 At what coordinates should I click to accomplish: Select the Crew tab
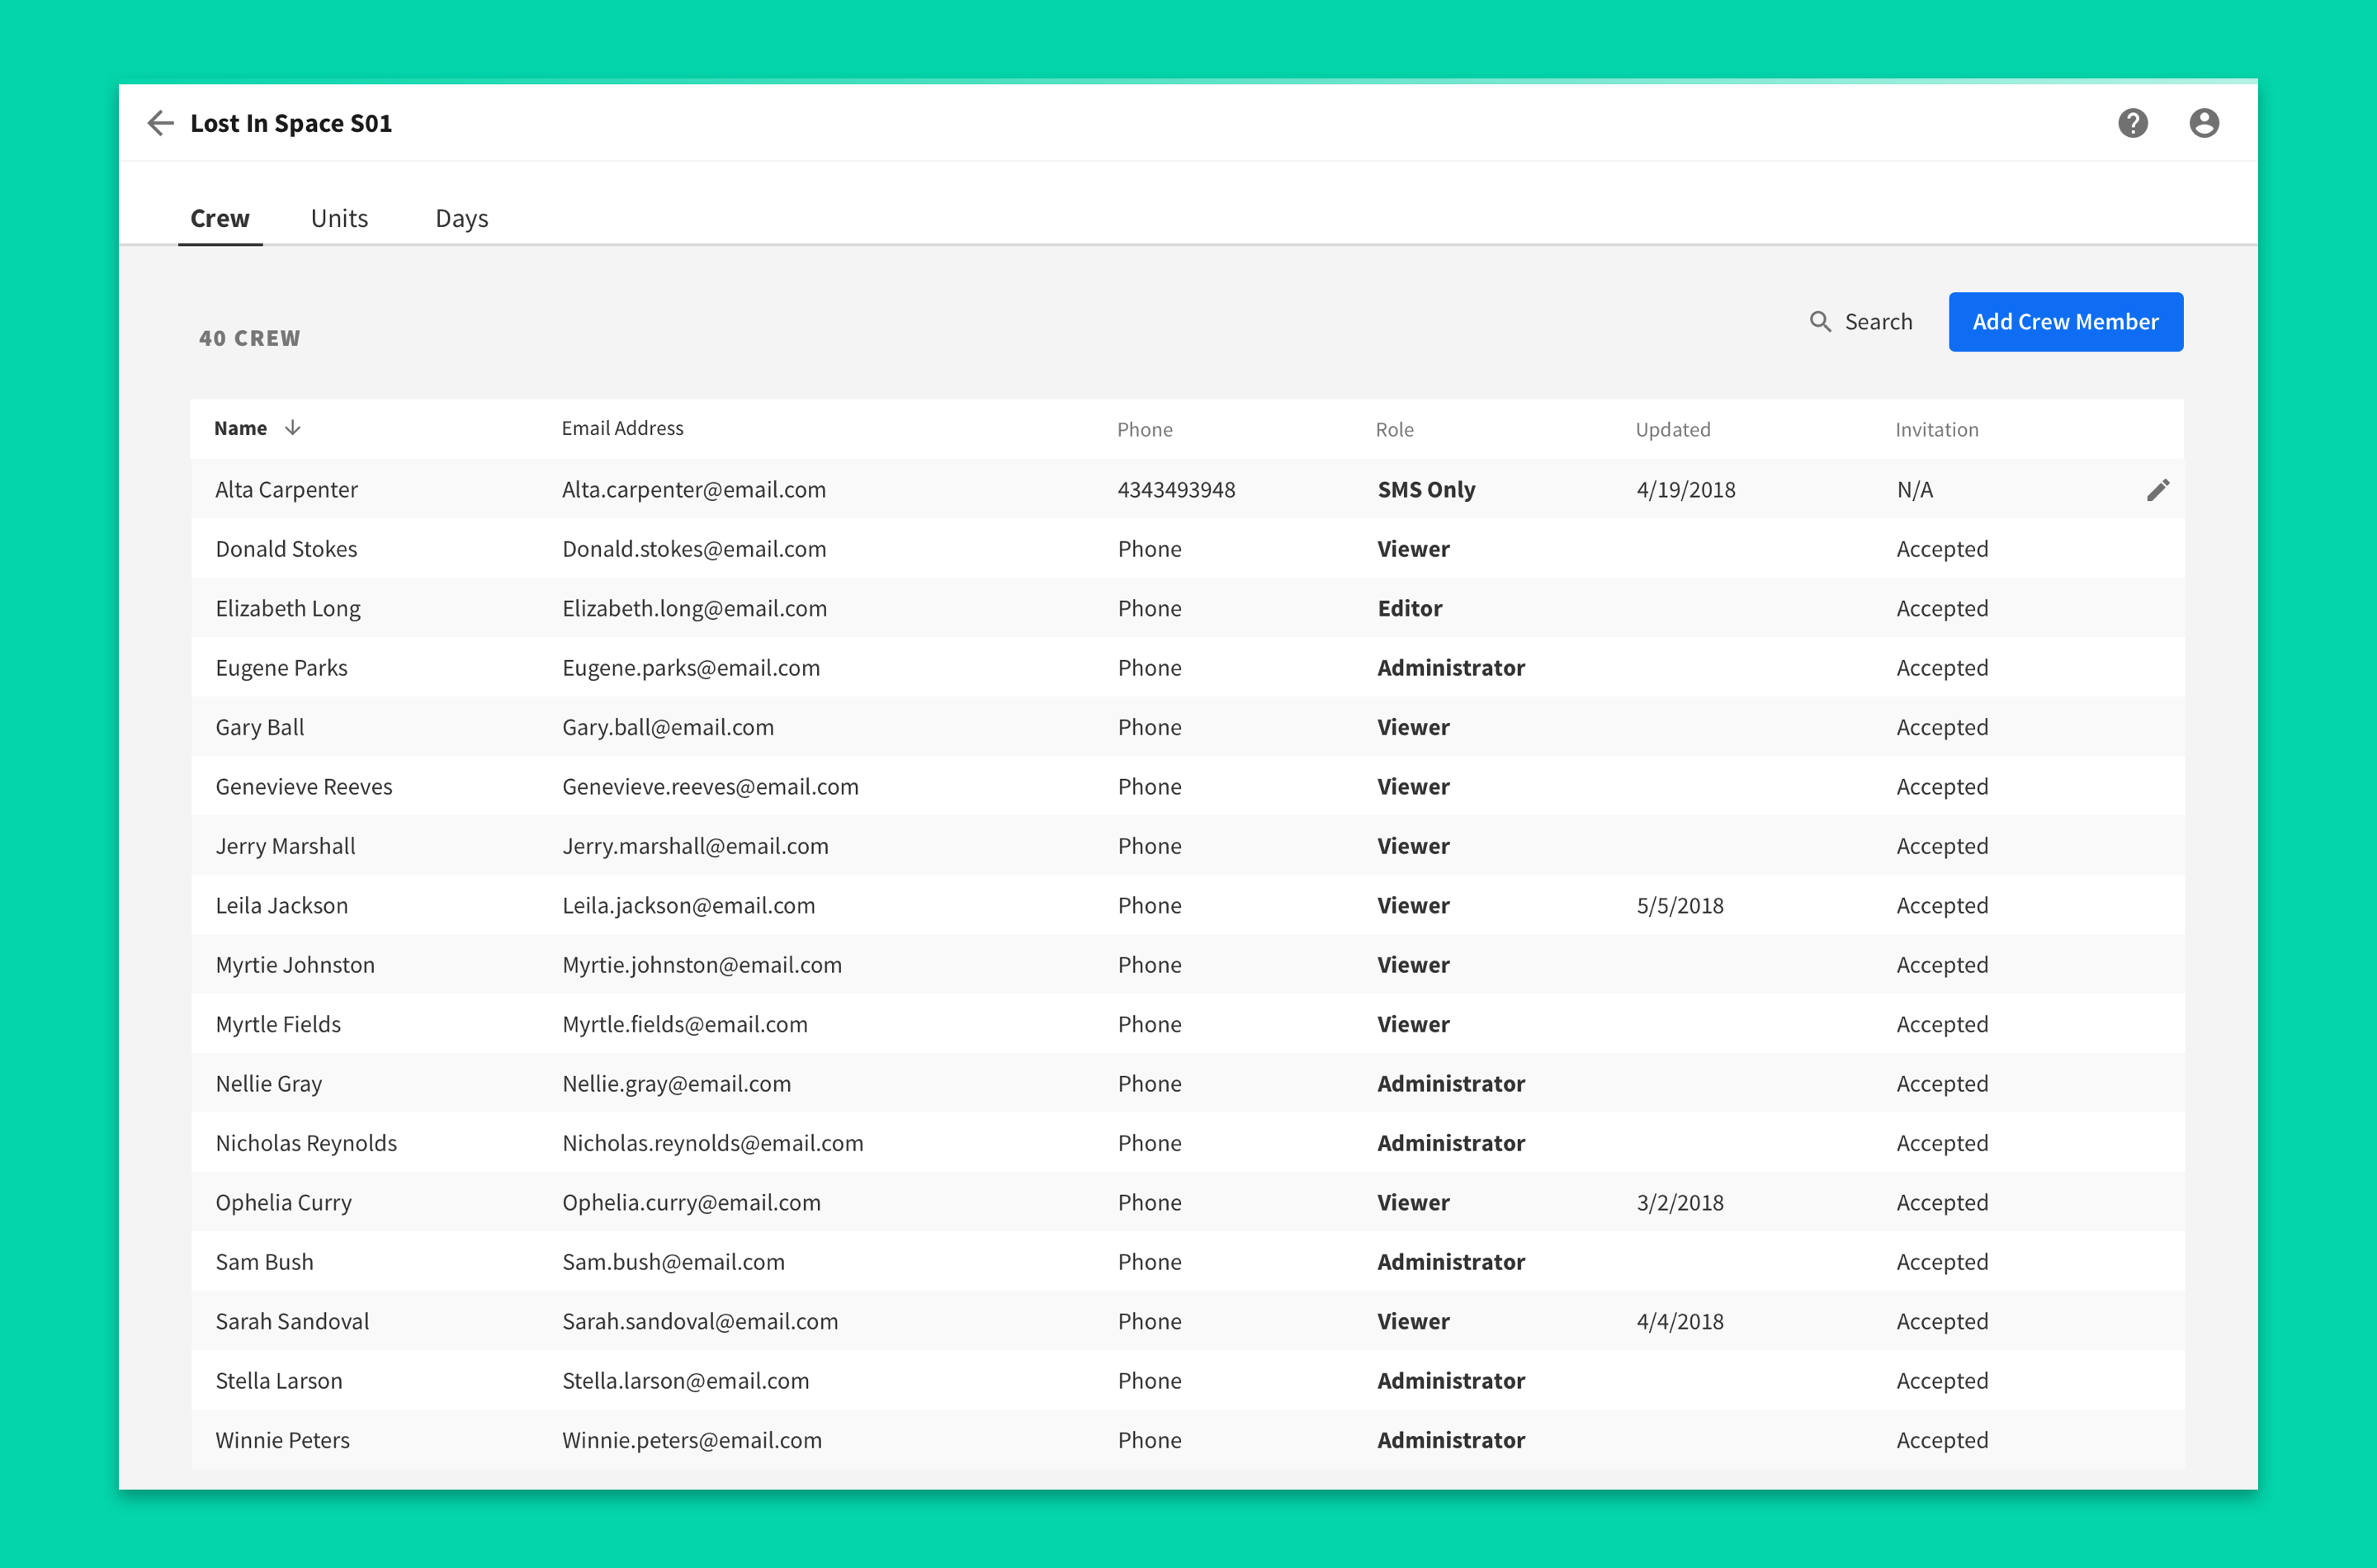click(220, 219)
